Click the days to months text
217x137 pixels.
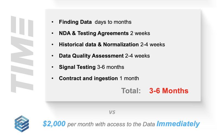113,22
